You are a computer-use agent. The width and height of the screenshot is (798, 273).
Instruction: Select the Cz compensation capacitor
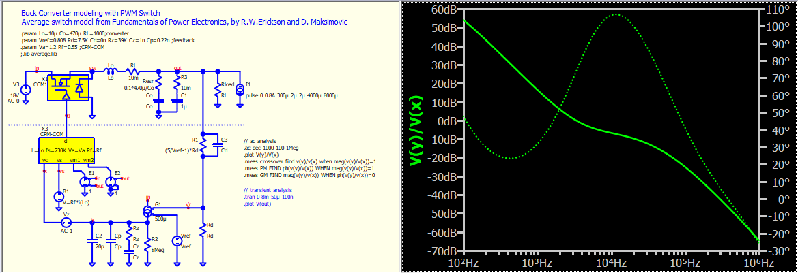point(129,251)
